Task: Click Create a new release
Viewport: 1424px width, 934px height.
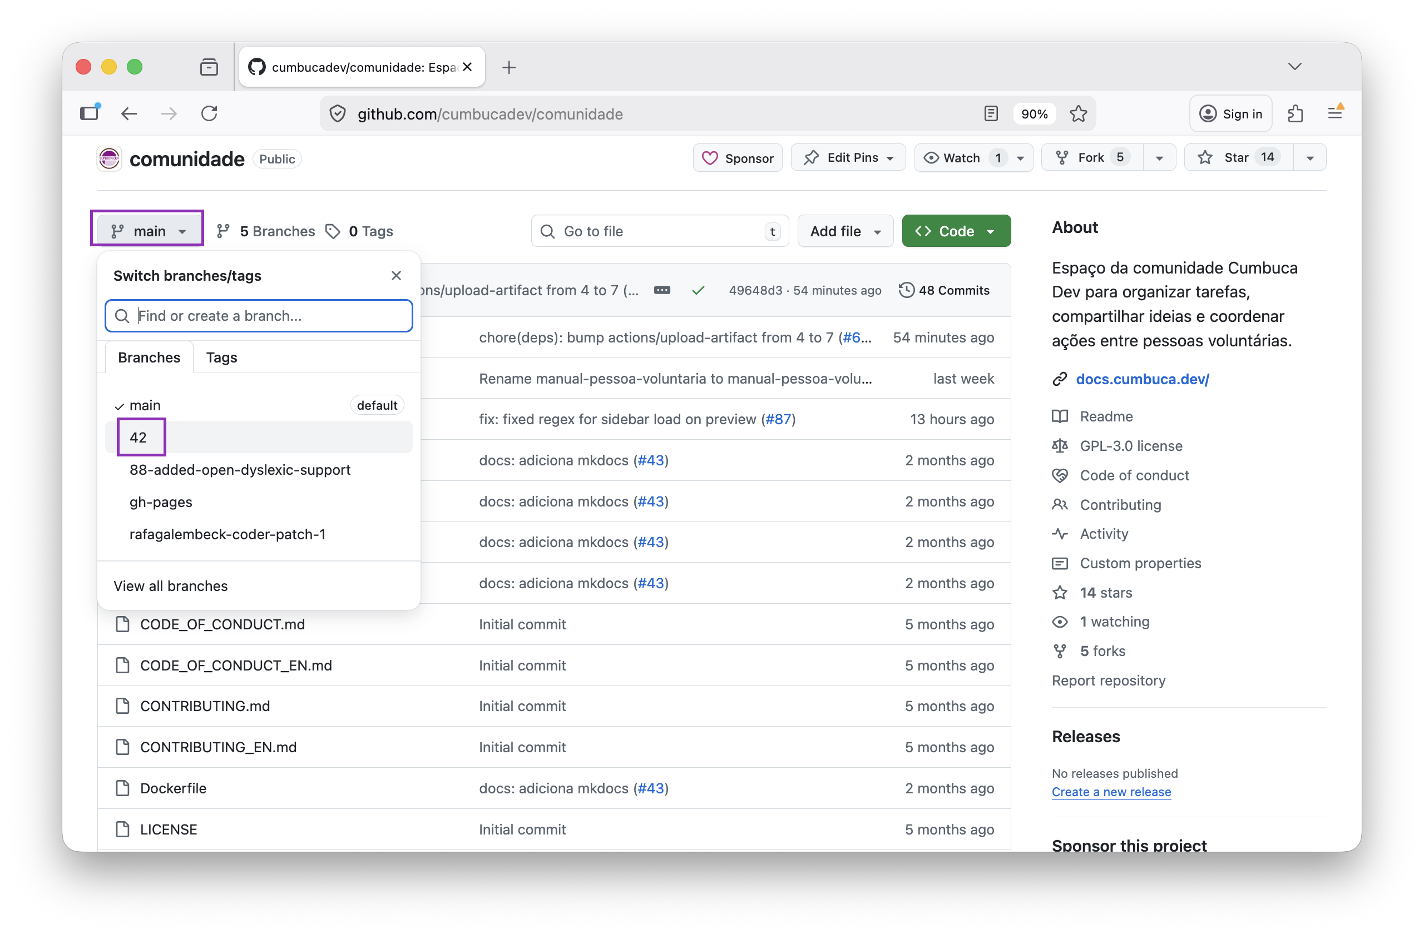Action: pos(1111,792)
